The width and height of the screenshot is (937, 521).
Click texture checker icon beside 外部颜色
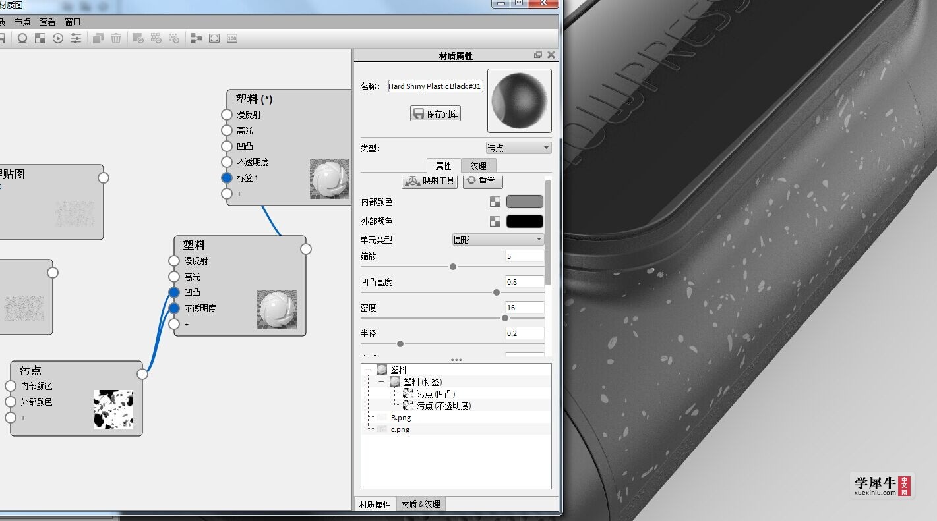pos(495,221)
